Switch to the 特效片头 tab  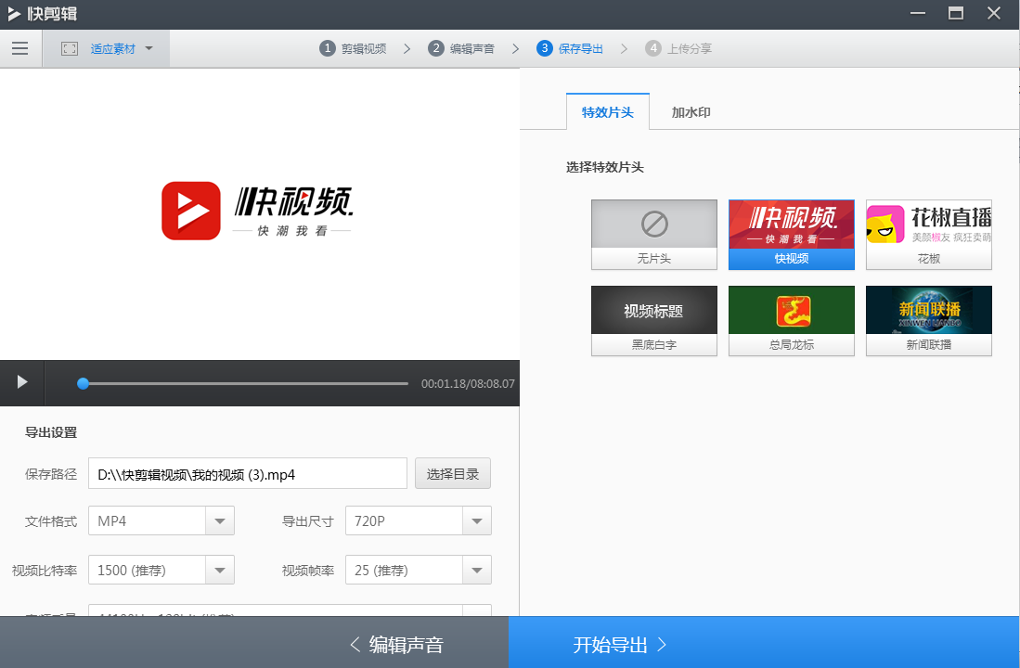coord(608,112)
